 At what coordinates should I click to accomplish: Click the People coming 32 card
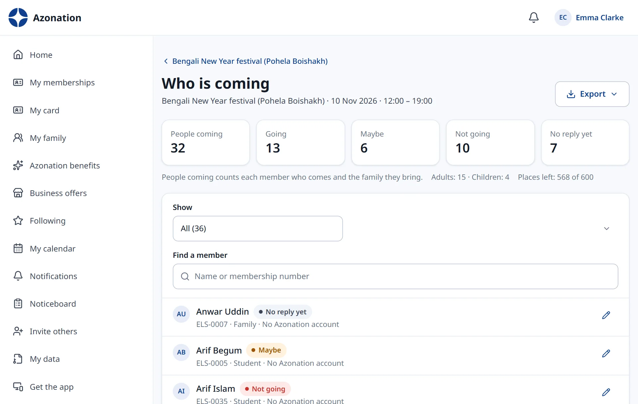[x=206, y=143]
